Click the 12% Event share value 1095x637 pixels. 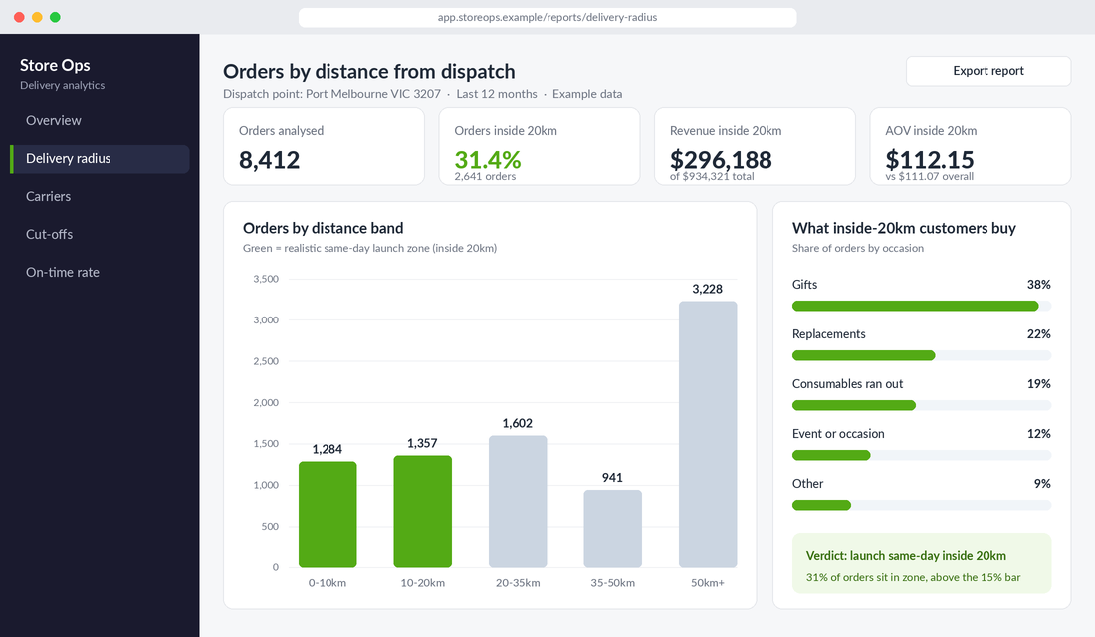(1038, 433)
